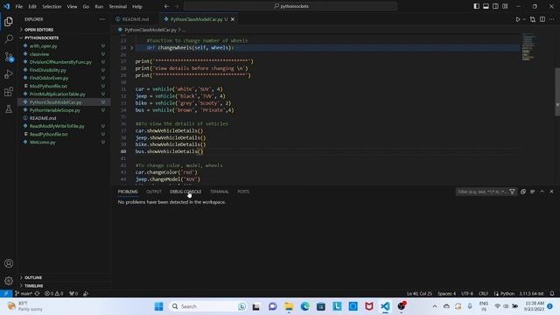This screenshot has height=315, width=560.
Task: Split the editor to the right
Action: 542,19
